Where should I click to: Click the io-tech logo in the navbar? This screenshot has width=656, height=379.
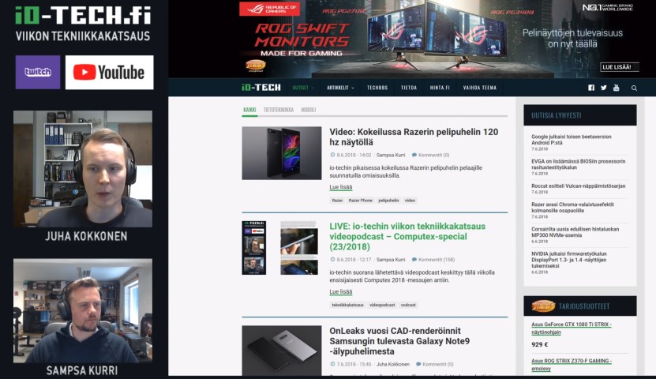261,88
